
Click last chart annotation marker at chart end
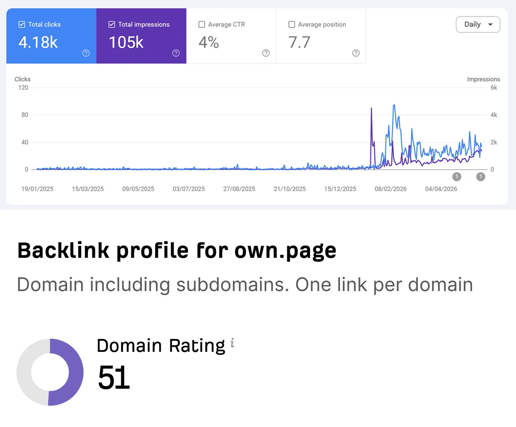(x=481, y=177)
